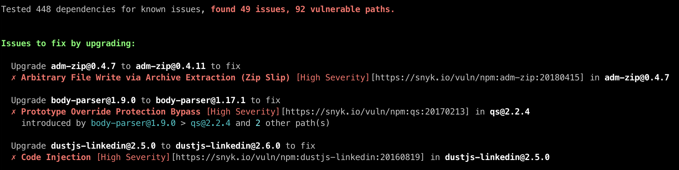This screenshot has height=170, width=679.
Task: Select the body-parser@1.17.1 upgrade target text
Action: click(x=201, y=101)
